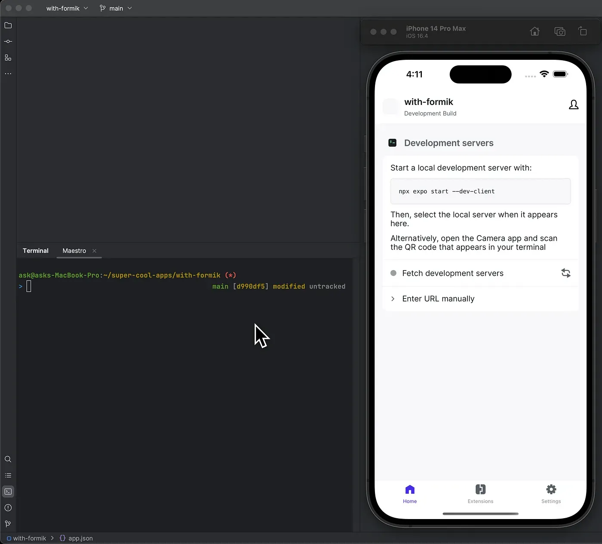Select the Home tab in the app
This screenshot has width=602, height=544.
[x=410, y=494]
